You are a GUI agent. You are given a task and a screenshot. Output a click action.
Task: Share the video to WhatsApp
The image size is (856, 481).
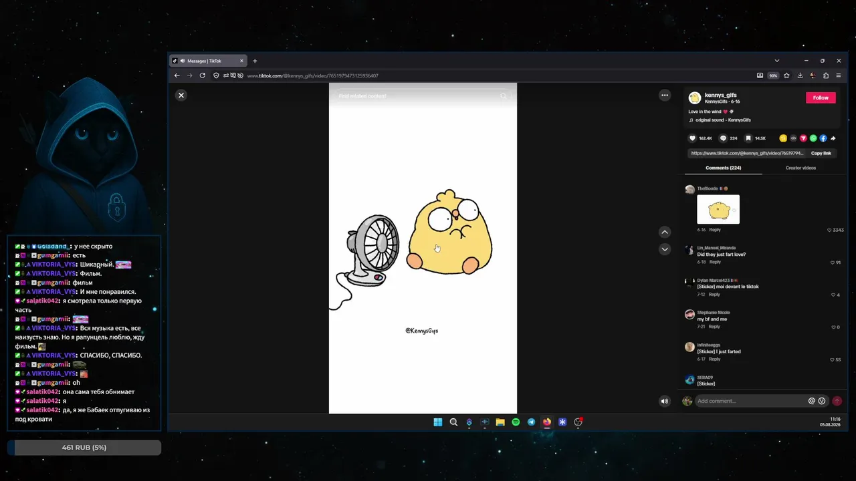tap(813, 138)
